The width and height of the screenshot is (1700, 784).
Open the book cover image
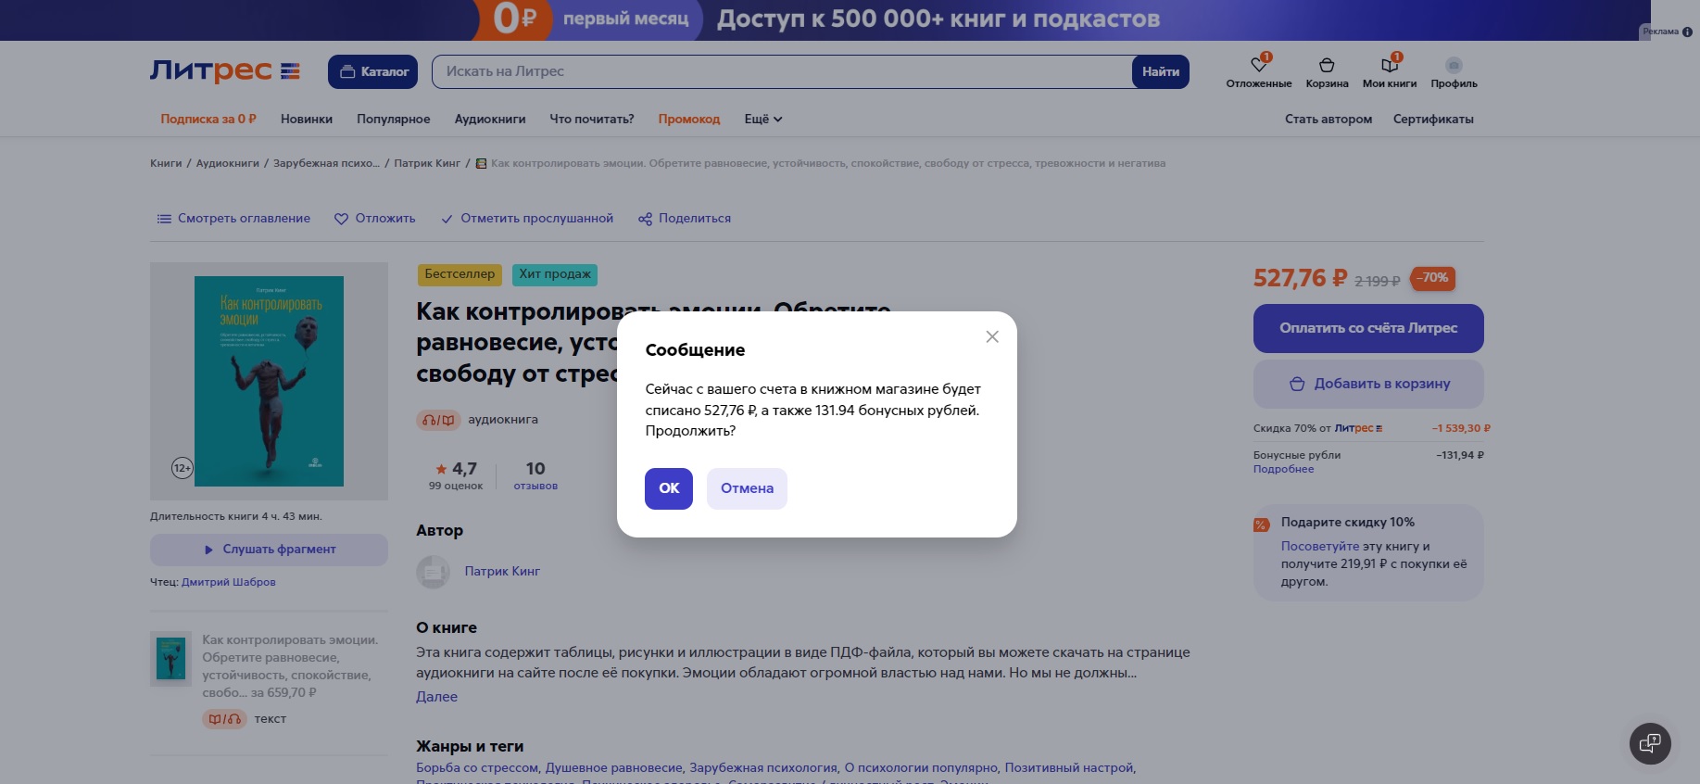[269, 381]
